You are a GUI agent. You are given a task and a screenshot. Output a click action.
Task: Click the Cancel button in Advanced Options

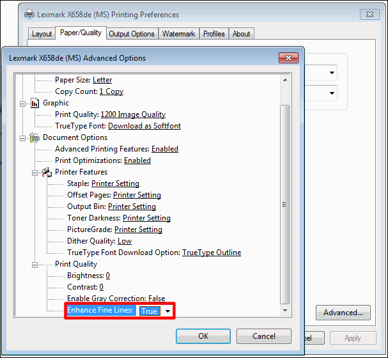[x=263, y=336]
